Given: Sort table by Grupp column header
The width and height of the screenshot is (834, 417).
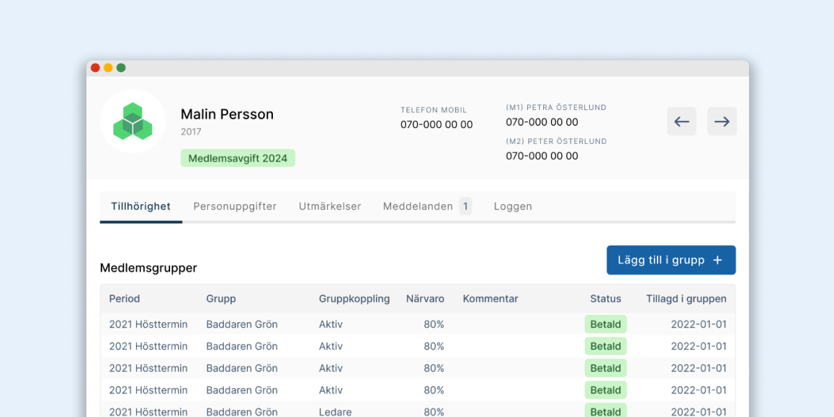Looking at the screenshot, I should (221, 298).
